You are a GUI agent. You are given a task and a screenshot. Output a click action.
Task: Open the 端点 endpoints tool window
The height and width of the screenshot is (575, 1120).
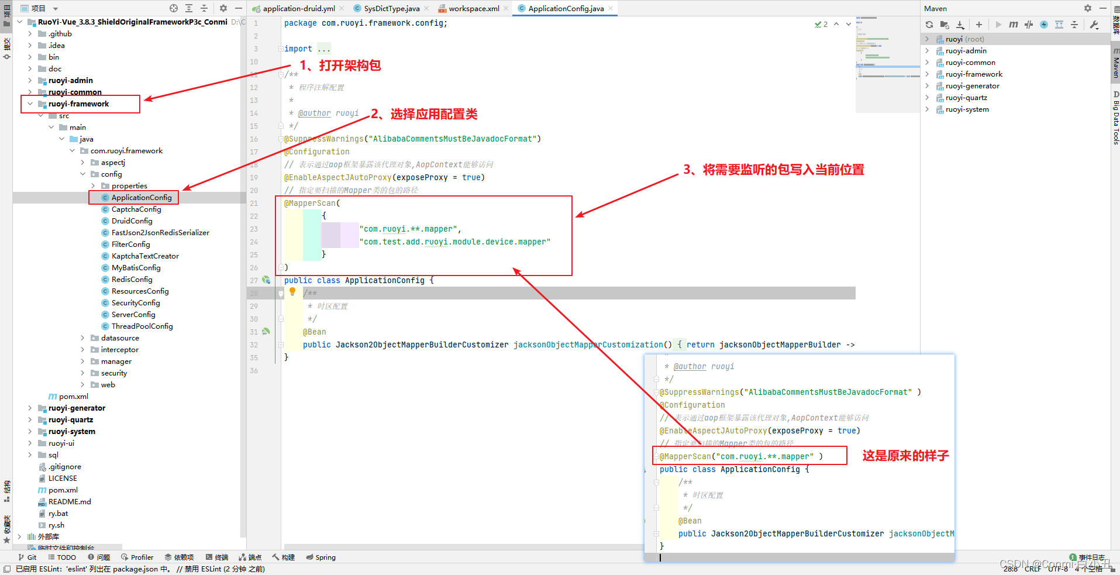pyautogui.click(x=250, y=557)
